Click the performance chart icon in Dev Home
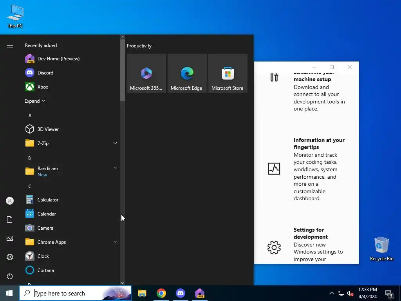Image resolution: width=401 pixels, height=301 pixels. tap(274, 169)
